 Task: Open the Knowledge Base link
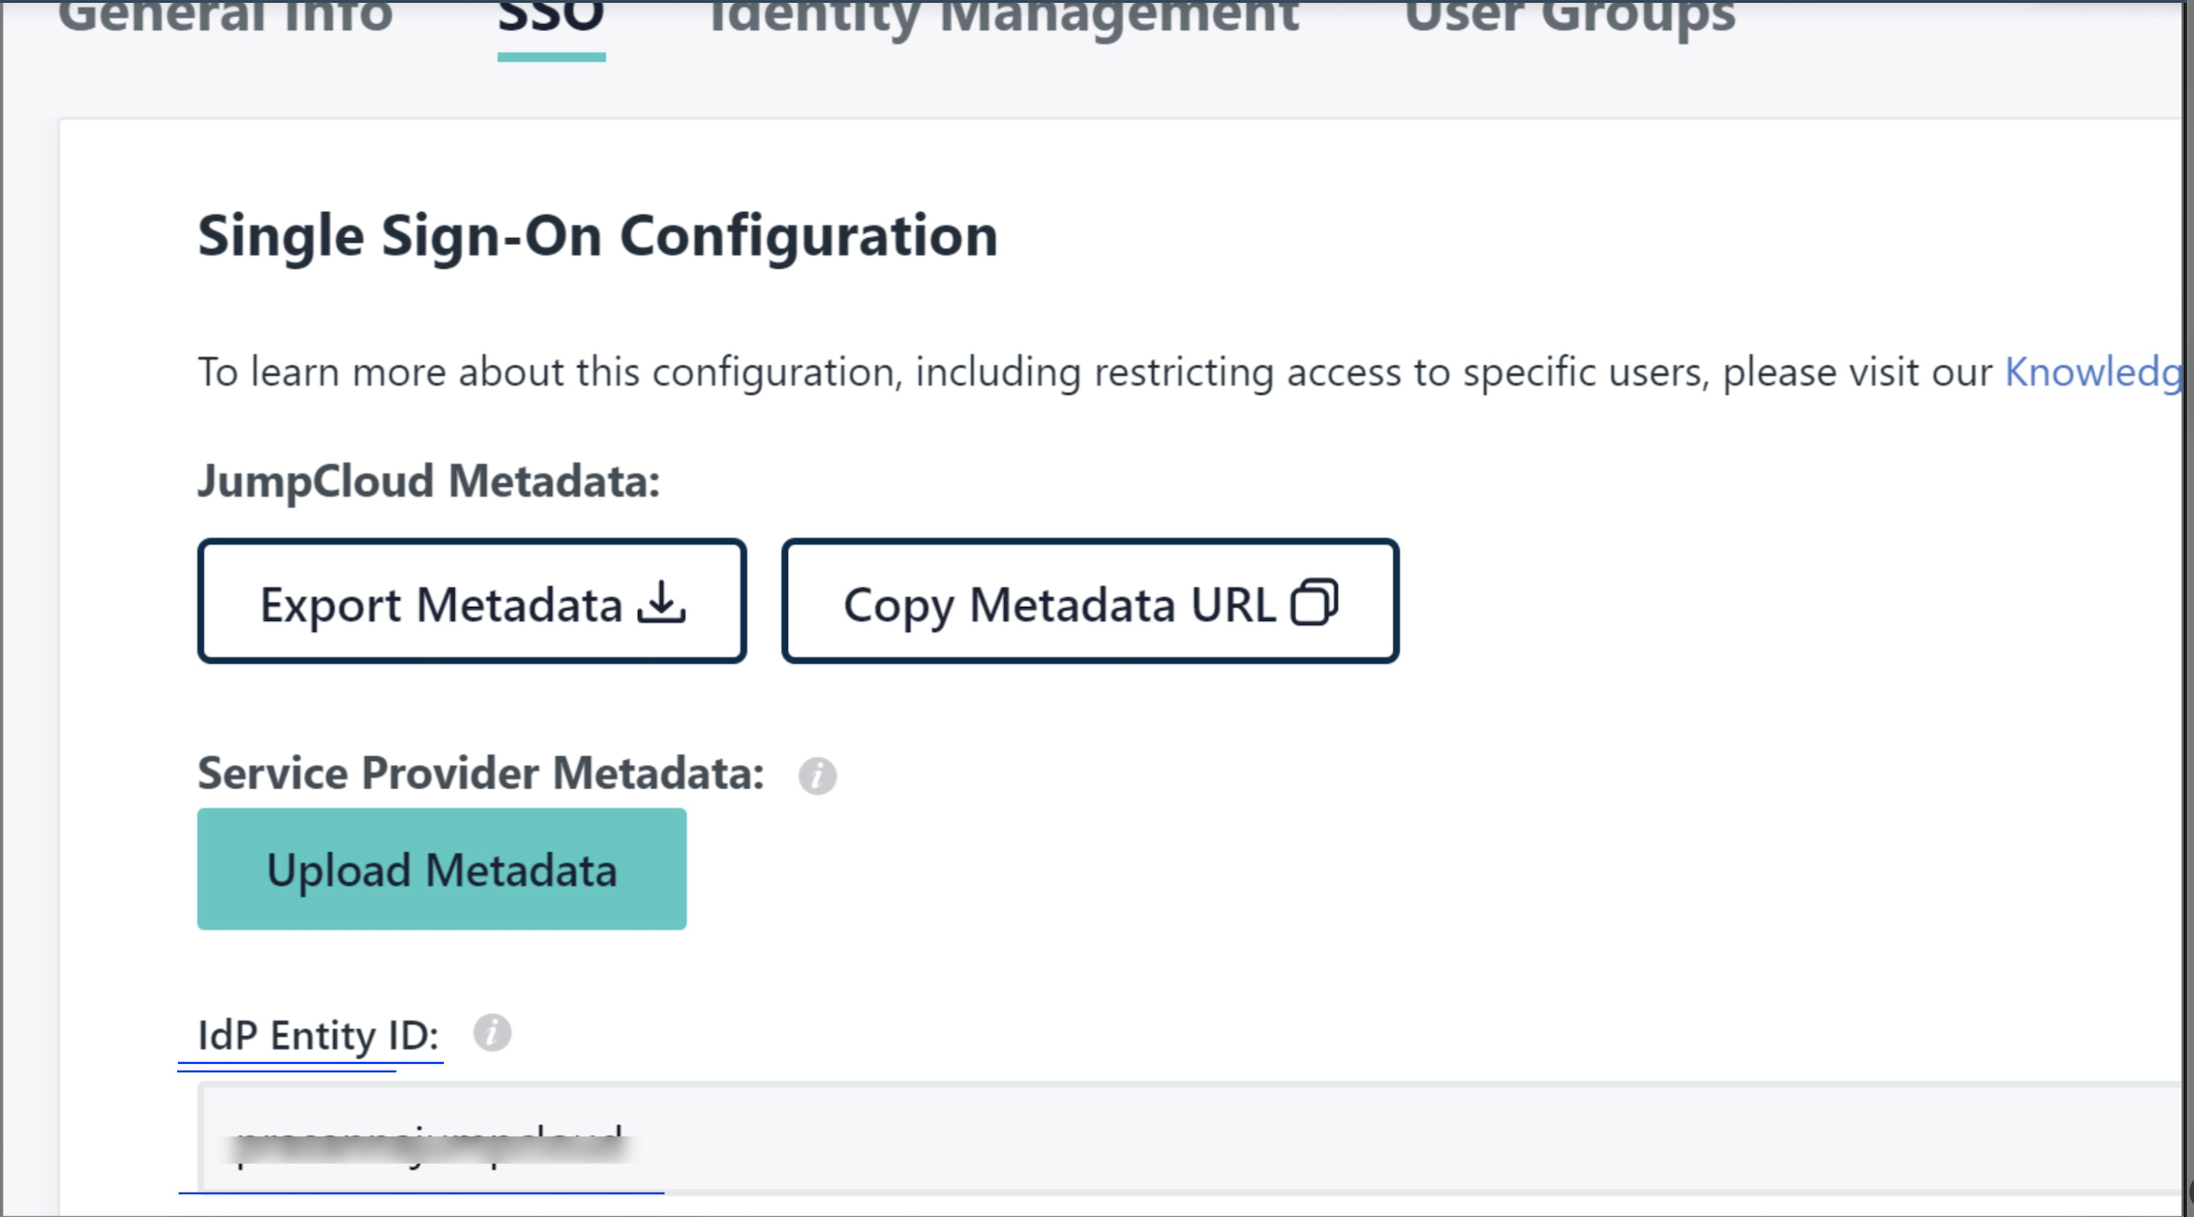2093,372
